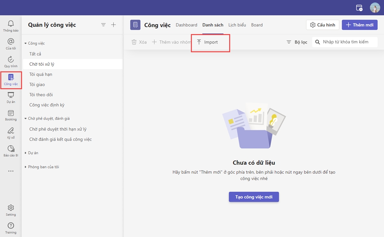Viewport: 384px width, 237px height.
Task: Open Setting gear in sidebar
Action: tap(11, 210)
